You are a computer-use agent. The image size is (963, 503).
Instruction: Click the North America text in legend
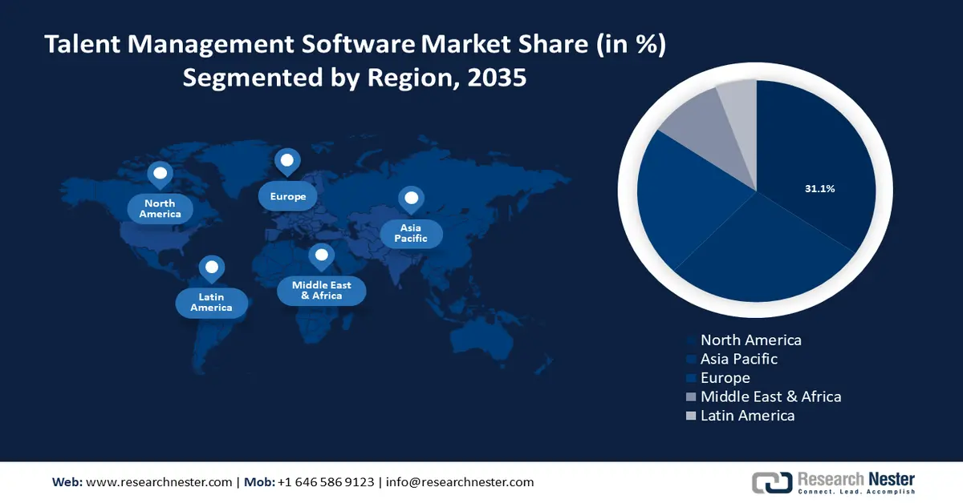coord(750,340)
